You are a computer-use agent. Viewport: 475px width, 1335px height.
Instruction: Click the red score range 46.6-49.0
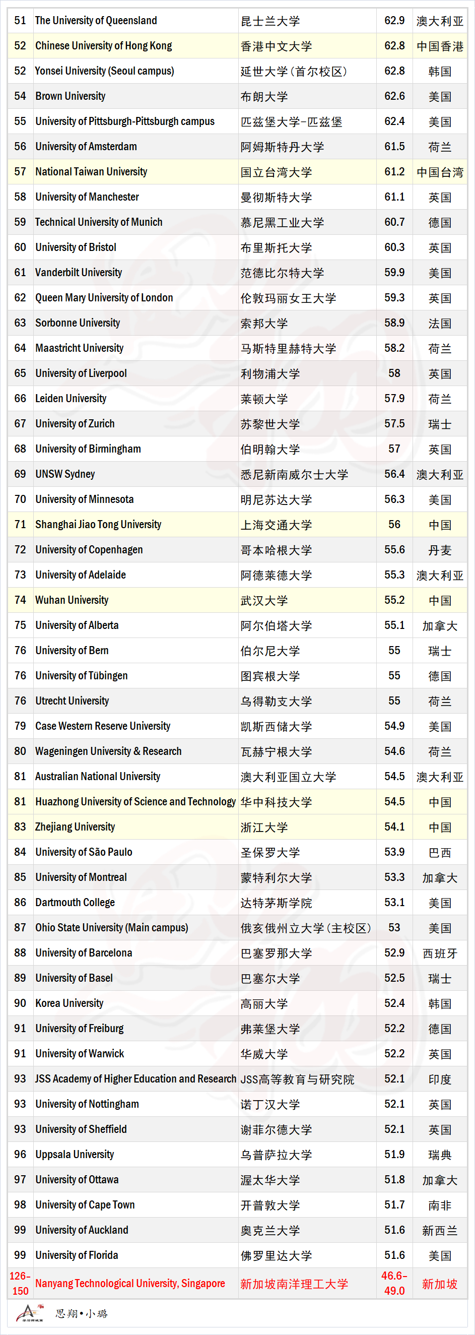394,1283
